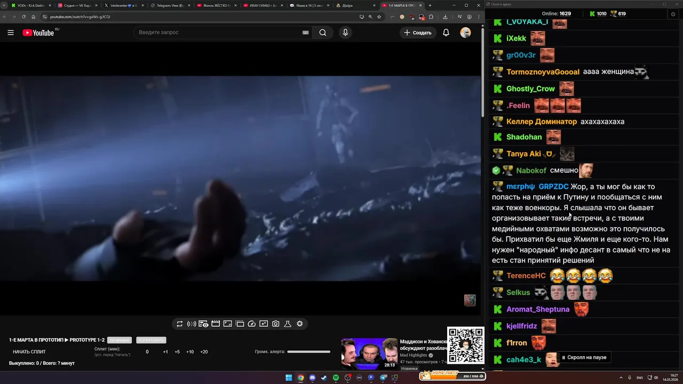Open the gear settings icon in player toolbar
683x384 pixels.
coord(300,324)
